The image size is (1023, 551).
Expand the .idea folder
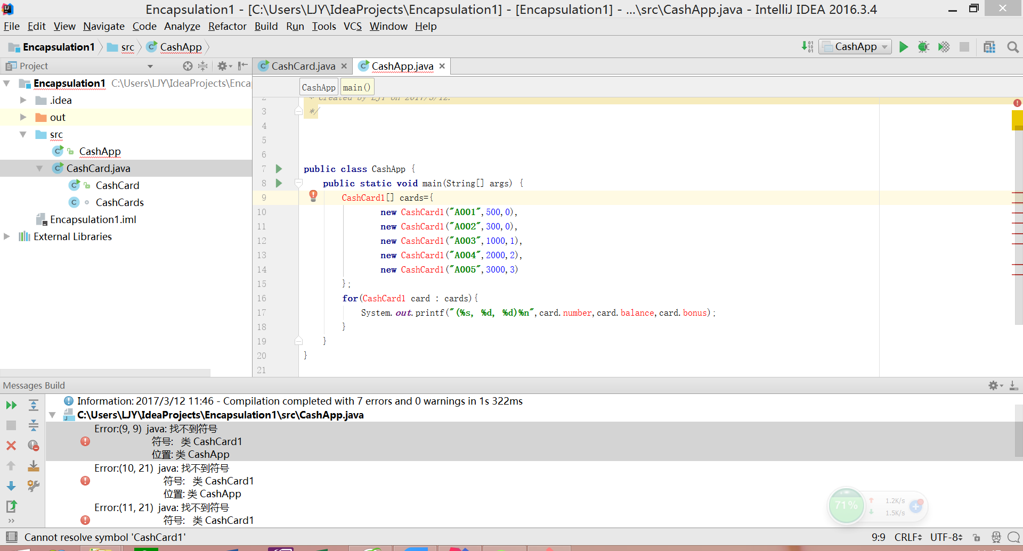tap(23, 100)
